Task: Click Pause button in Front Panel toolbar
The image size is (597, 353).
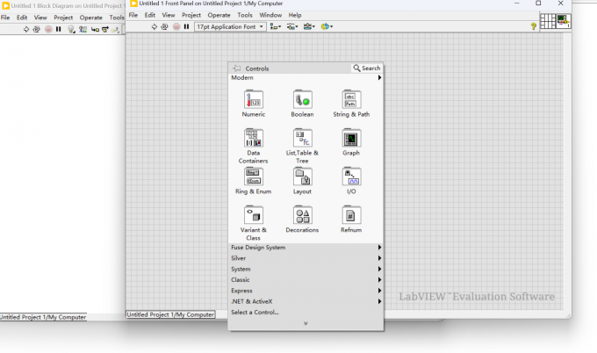Action: point(186,26)
